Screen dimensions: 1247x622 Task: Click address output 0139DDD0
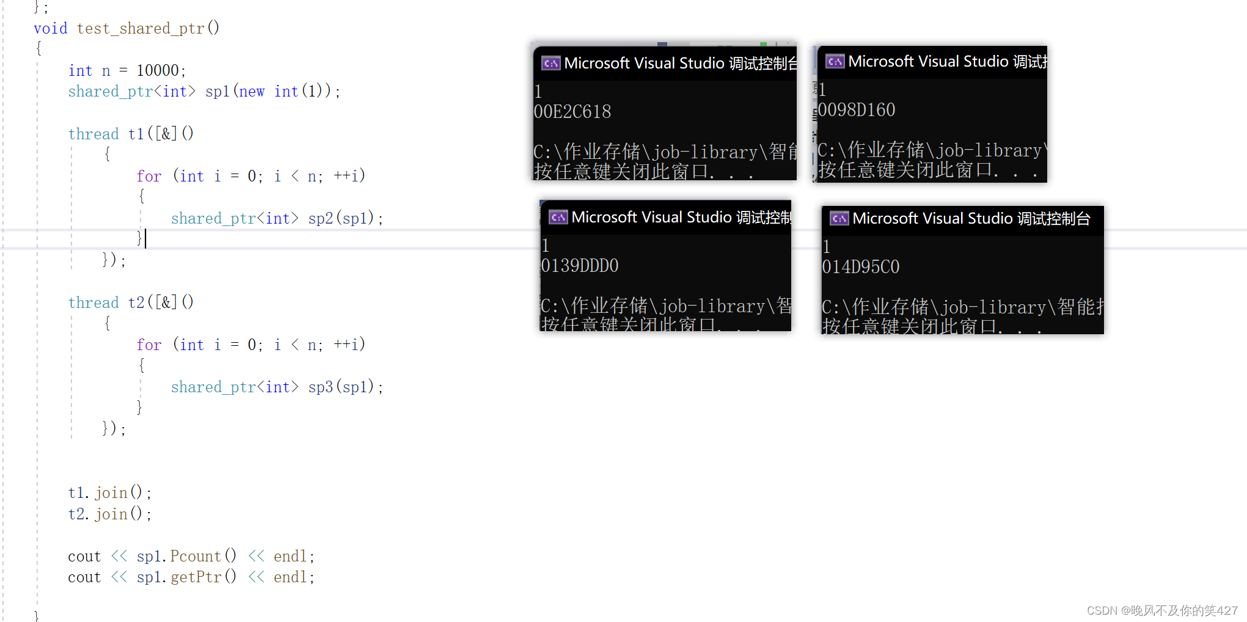[x=580, y=266]
